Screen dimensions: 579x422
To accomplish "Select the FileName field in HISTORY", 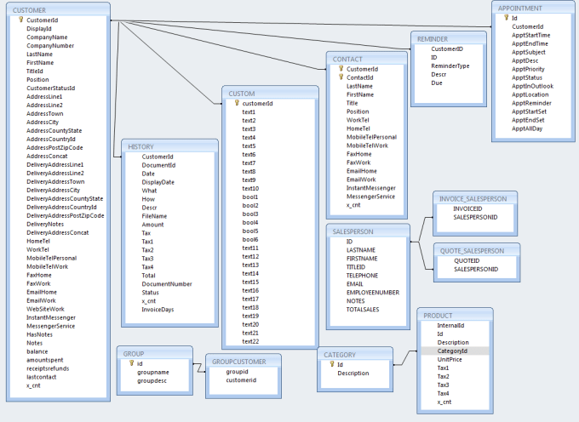I will tap(154, 216).
